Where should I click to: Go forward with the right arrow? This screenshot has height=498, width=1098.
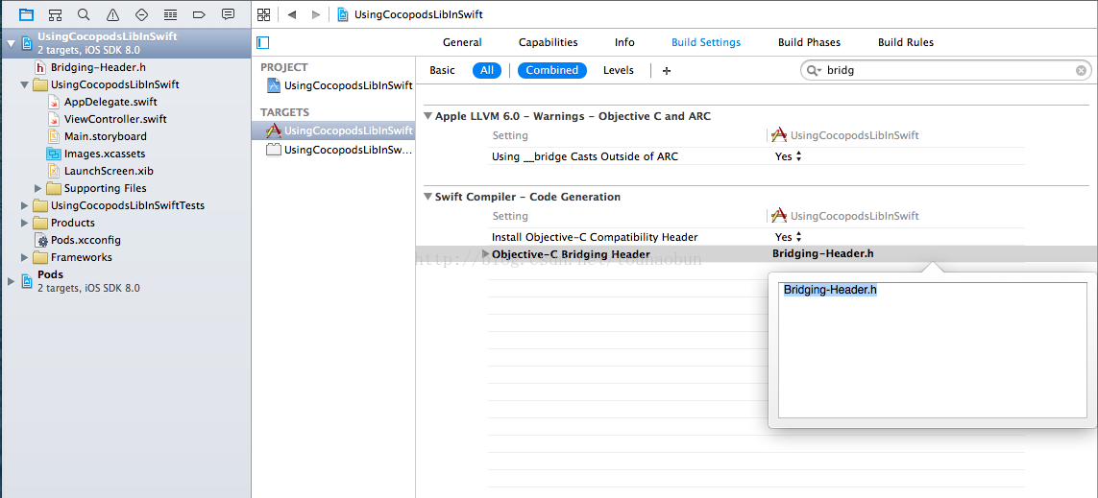[316, 14]
